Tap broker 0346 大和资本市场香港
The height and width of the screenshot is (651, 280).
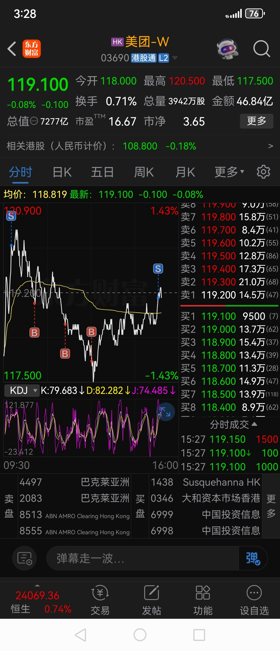(206, 498)
